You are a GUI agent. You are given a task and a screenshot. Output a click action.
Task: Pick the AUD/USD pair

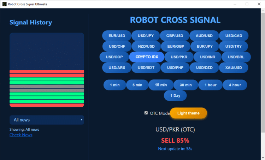pos(204,36)
